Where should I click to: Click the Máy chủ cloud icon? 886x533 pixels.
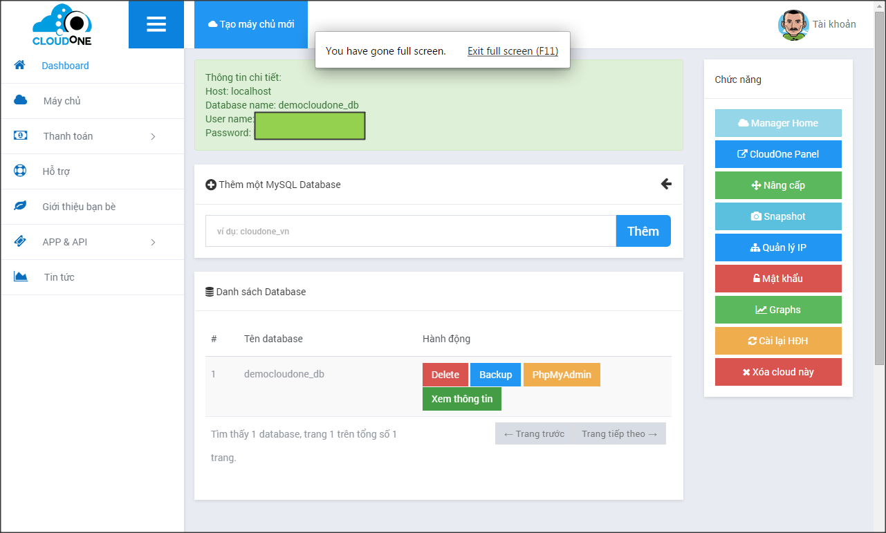[x=21, y=100]
